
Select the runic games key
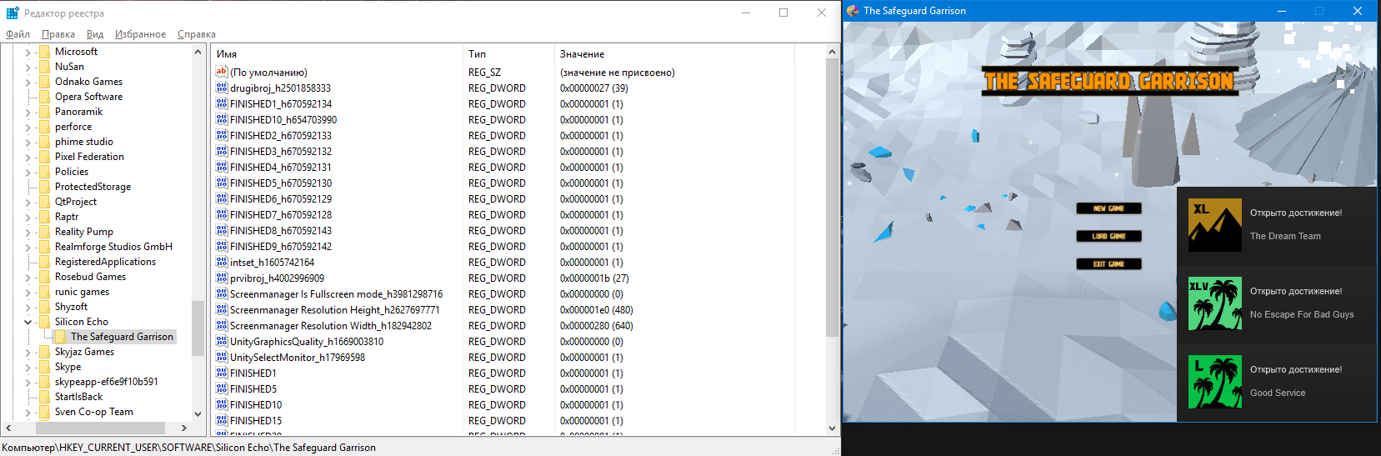82,292
